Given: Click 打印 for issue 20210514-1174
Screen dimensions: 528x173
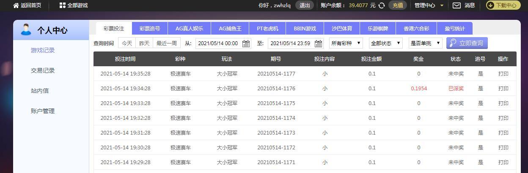Looking at the screenshot, I should click(503, 118).
